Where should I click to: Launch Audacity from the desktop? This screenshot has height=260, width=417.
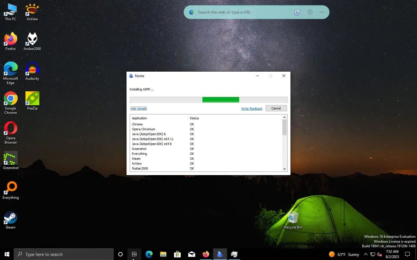[32, 71]
